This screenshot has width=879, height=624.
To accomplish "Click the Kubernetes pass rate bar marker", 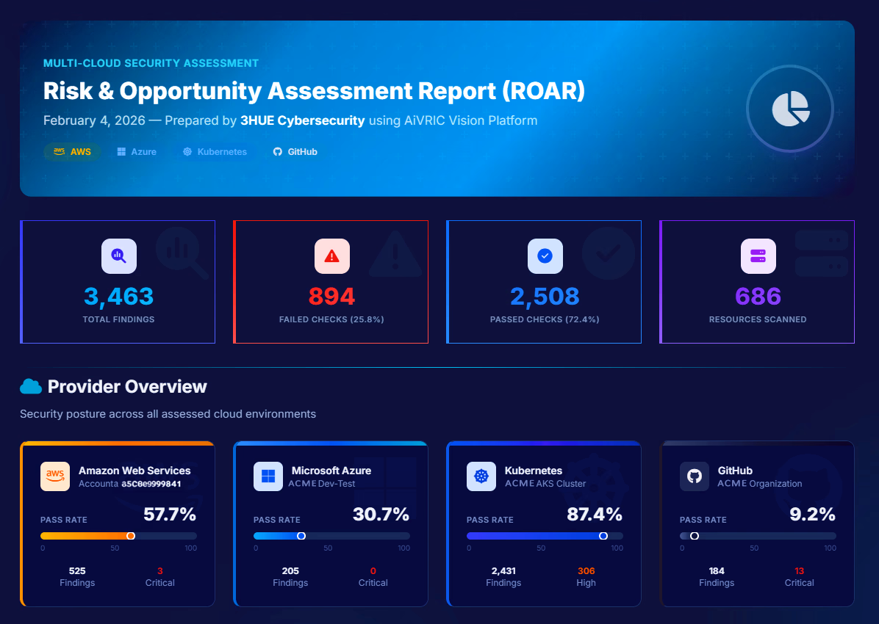I will click(x=603, y=536).
